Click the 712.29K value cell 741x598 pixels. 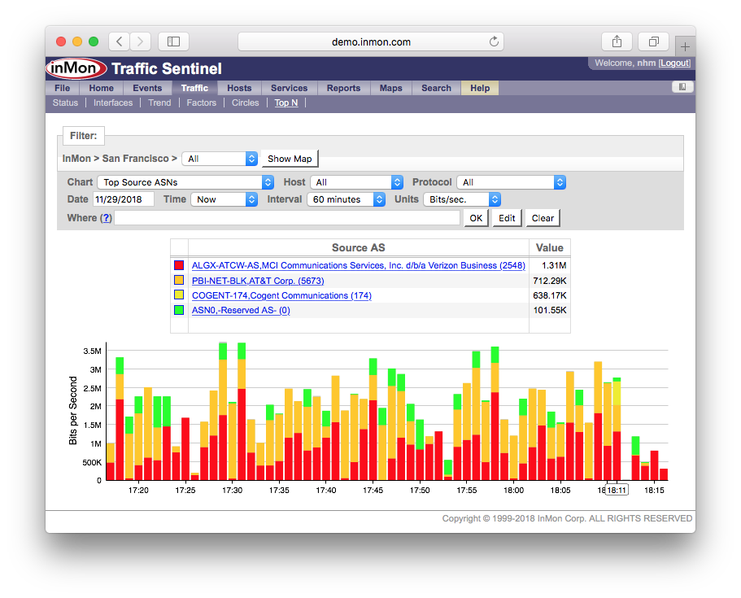coord(549,281)
